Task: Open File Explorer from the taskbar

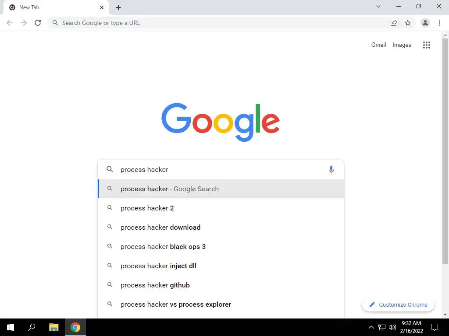Action: 53,327
